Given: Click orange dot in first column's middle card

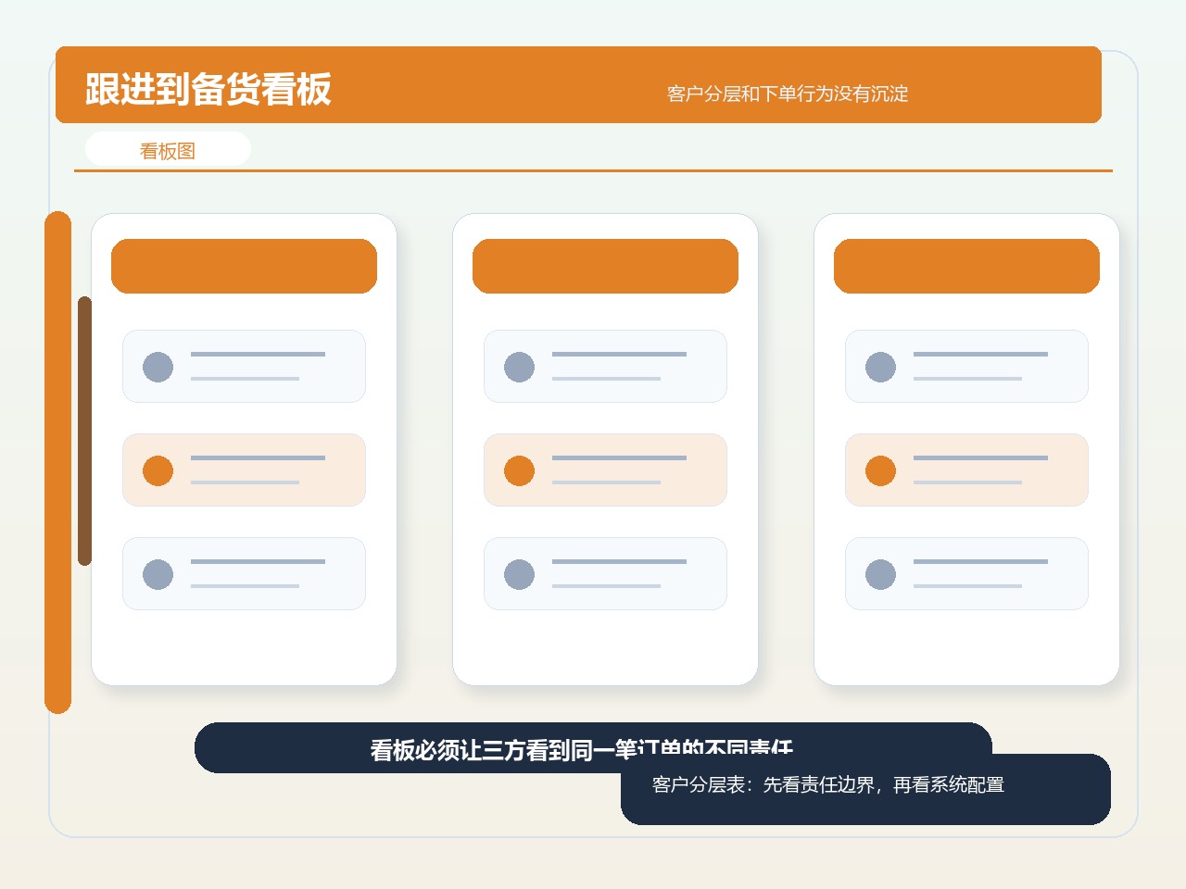Looking at the screenshot, I should coord(158,470).
